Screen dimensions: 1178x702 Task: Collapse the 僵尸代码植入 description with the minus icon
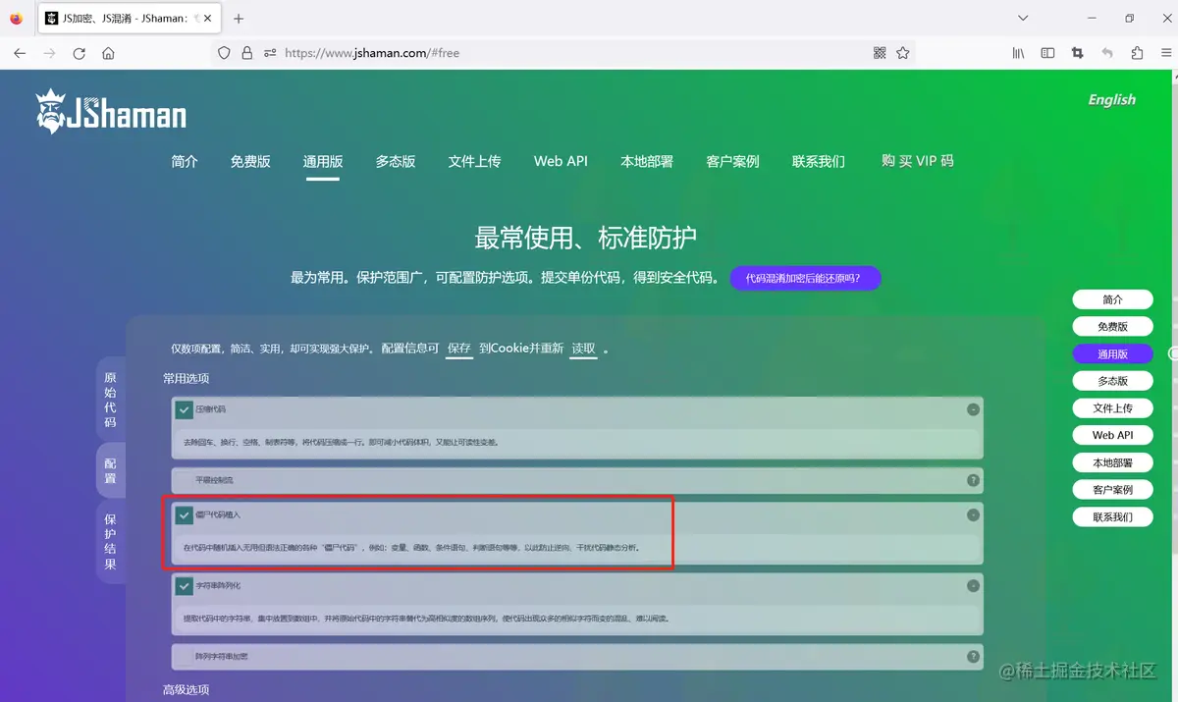(973, 514)
